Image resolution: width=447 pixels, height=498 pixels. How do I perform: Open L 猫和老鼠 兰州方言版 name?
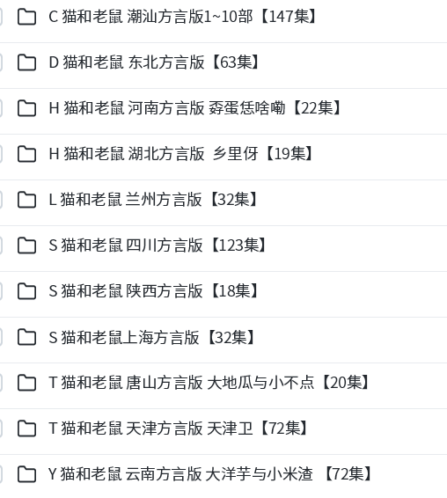(153, 200)
